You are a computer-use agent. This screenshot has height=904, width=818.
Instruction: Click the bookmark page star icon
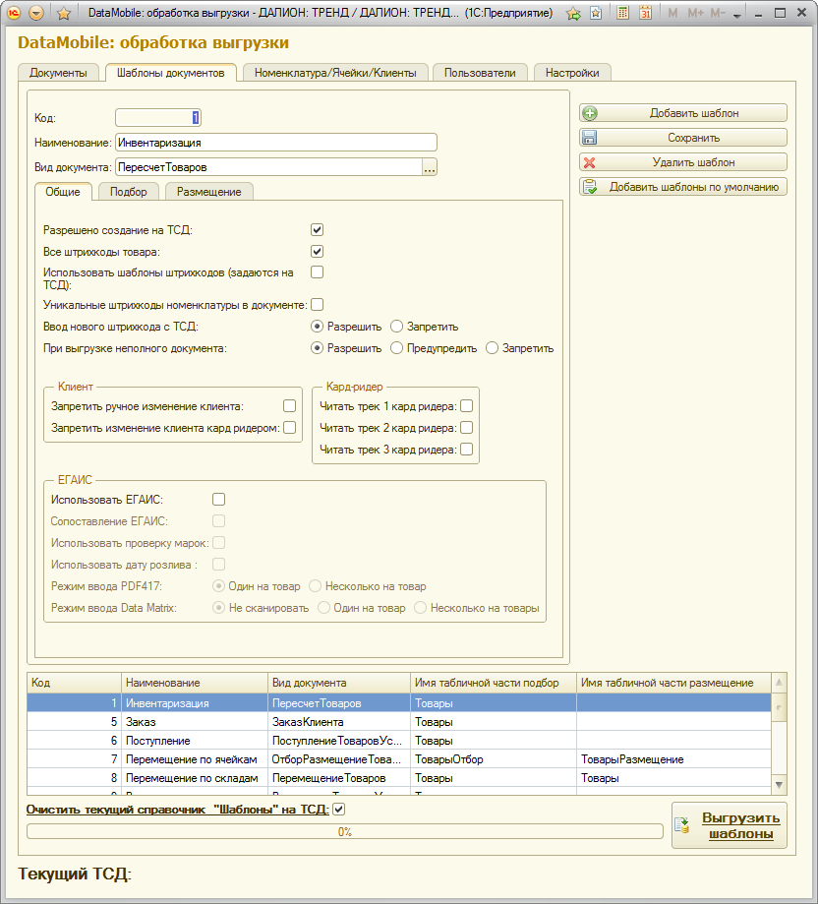pos(596,13)
